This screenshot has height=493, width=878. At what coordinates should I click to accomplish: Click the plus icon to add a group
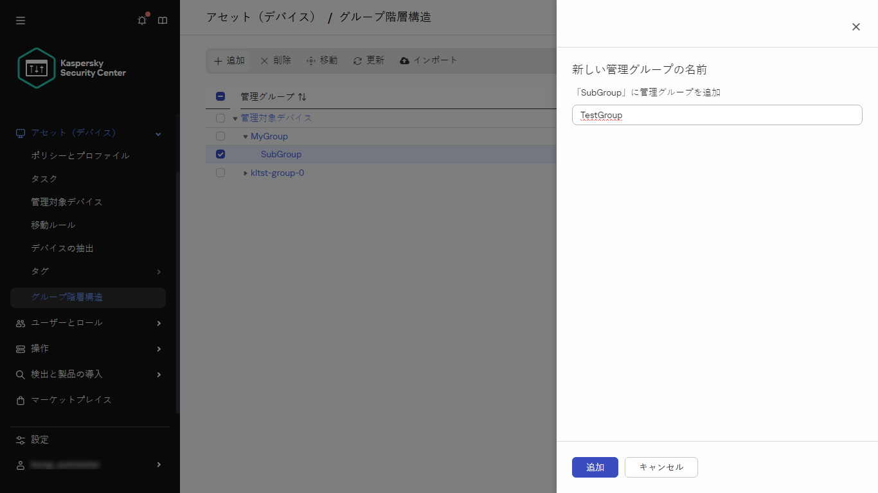click(x=219, y=60)
